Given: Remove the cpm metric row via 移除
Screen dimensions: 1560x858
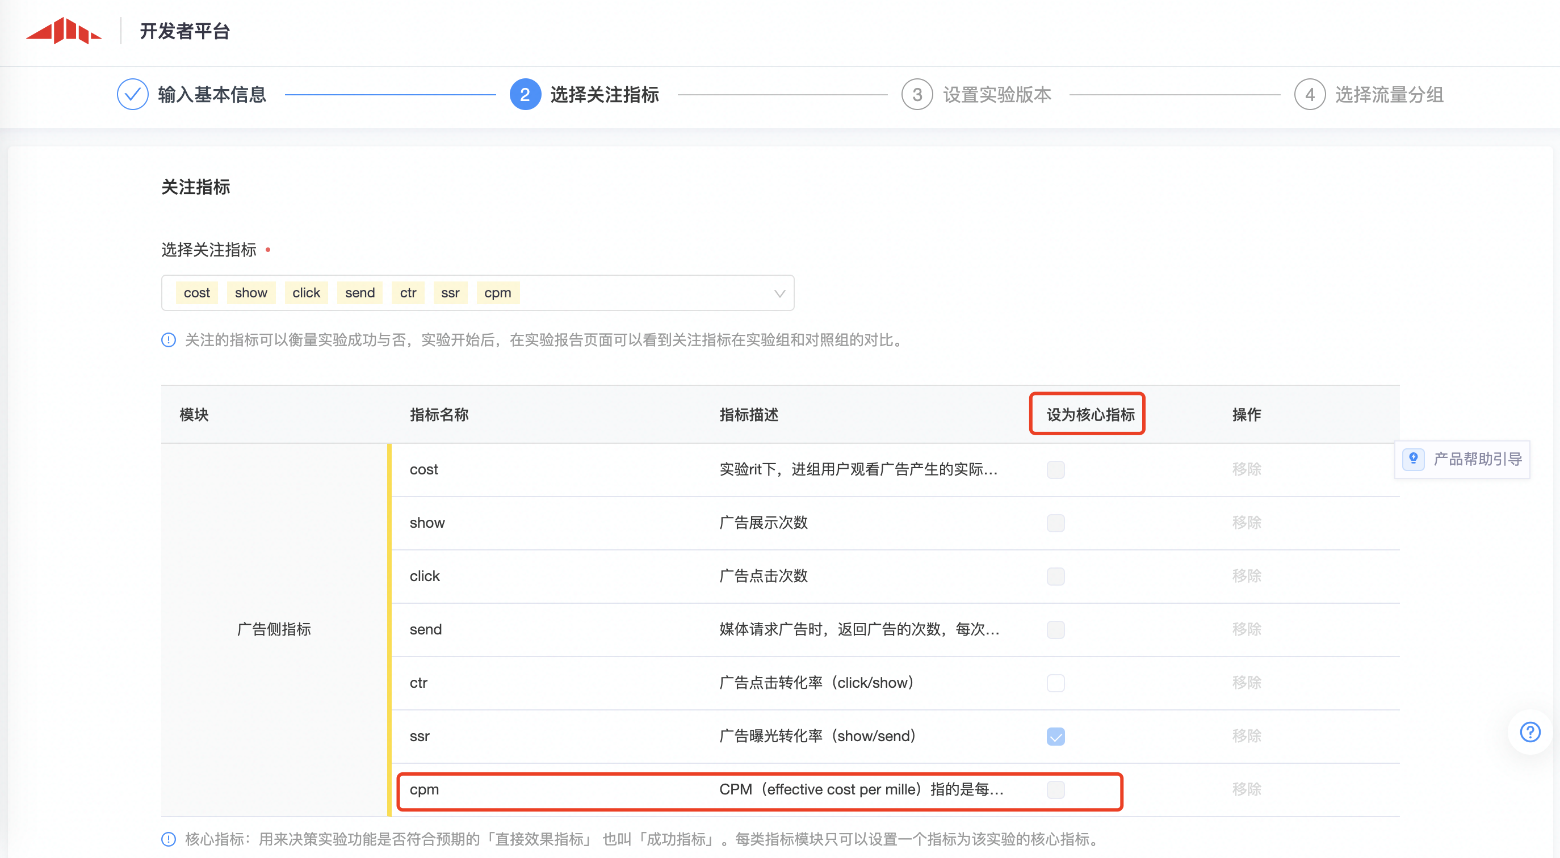Looking at the screenshot, I should coord(1246,789).
